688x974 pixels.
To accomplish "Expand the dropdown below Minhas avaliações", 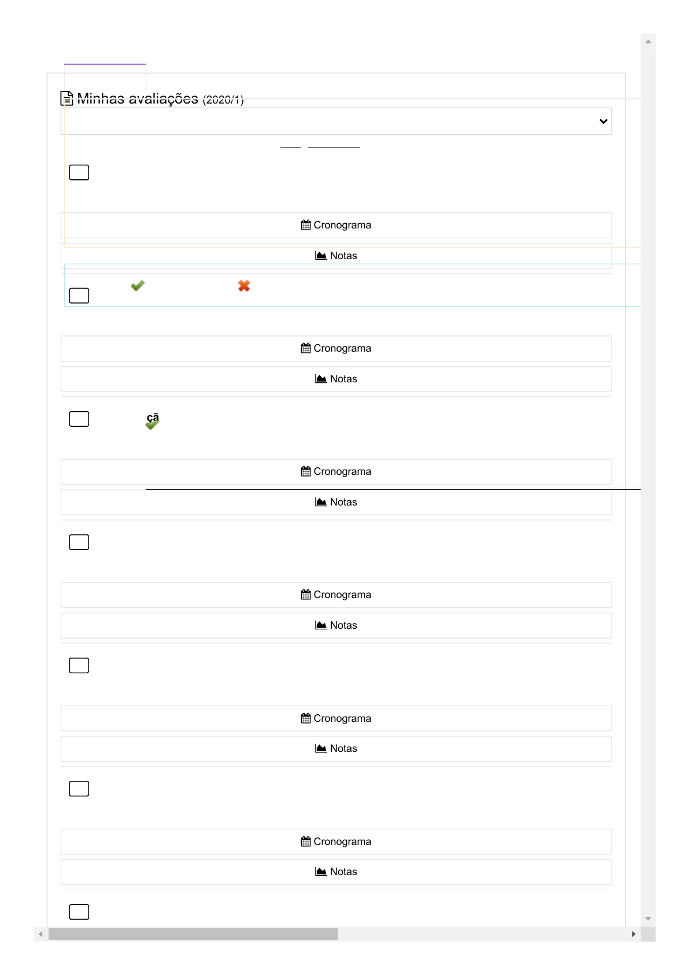I will click(336, 121).
